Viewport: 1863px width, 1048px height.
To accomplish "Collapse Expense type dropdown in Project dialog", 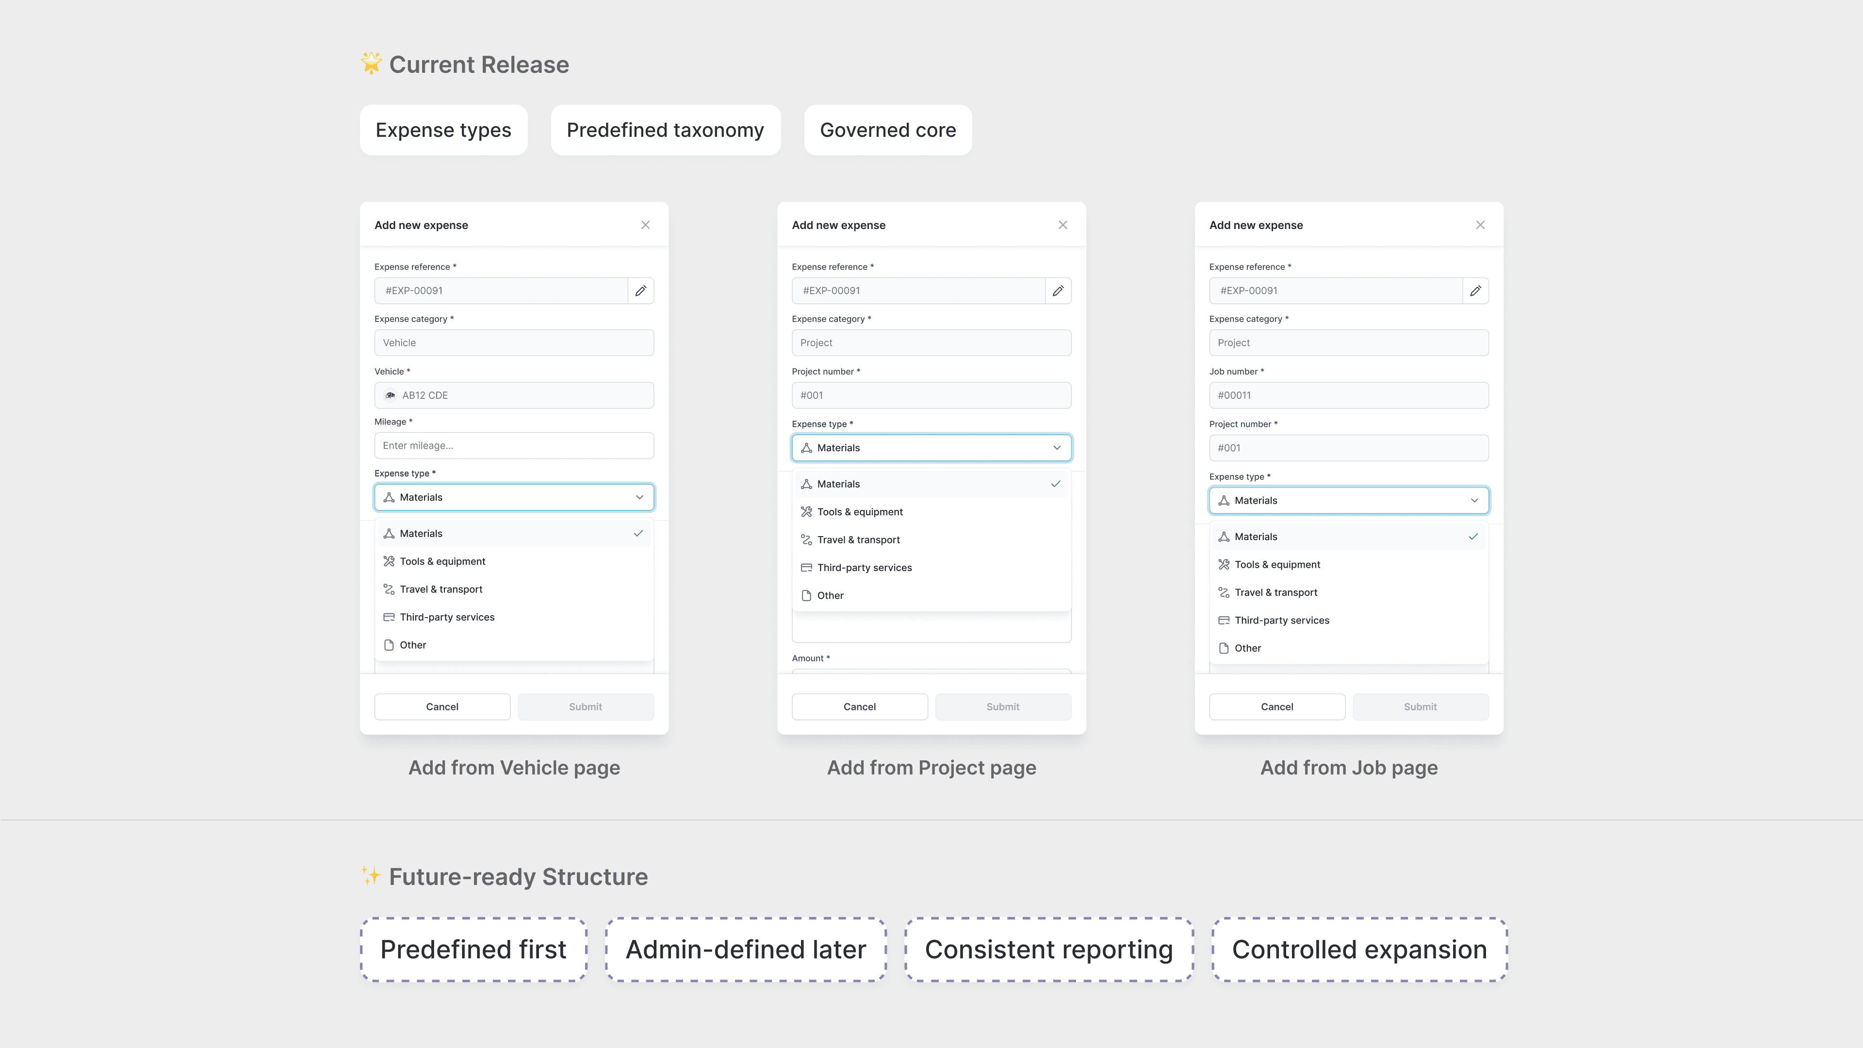I will coord(1057,448).
